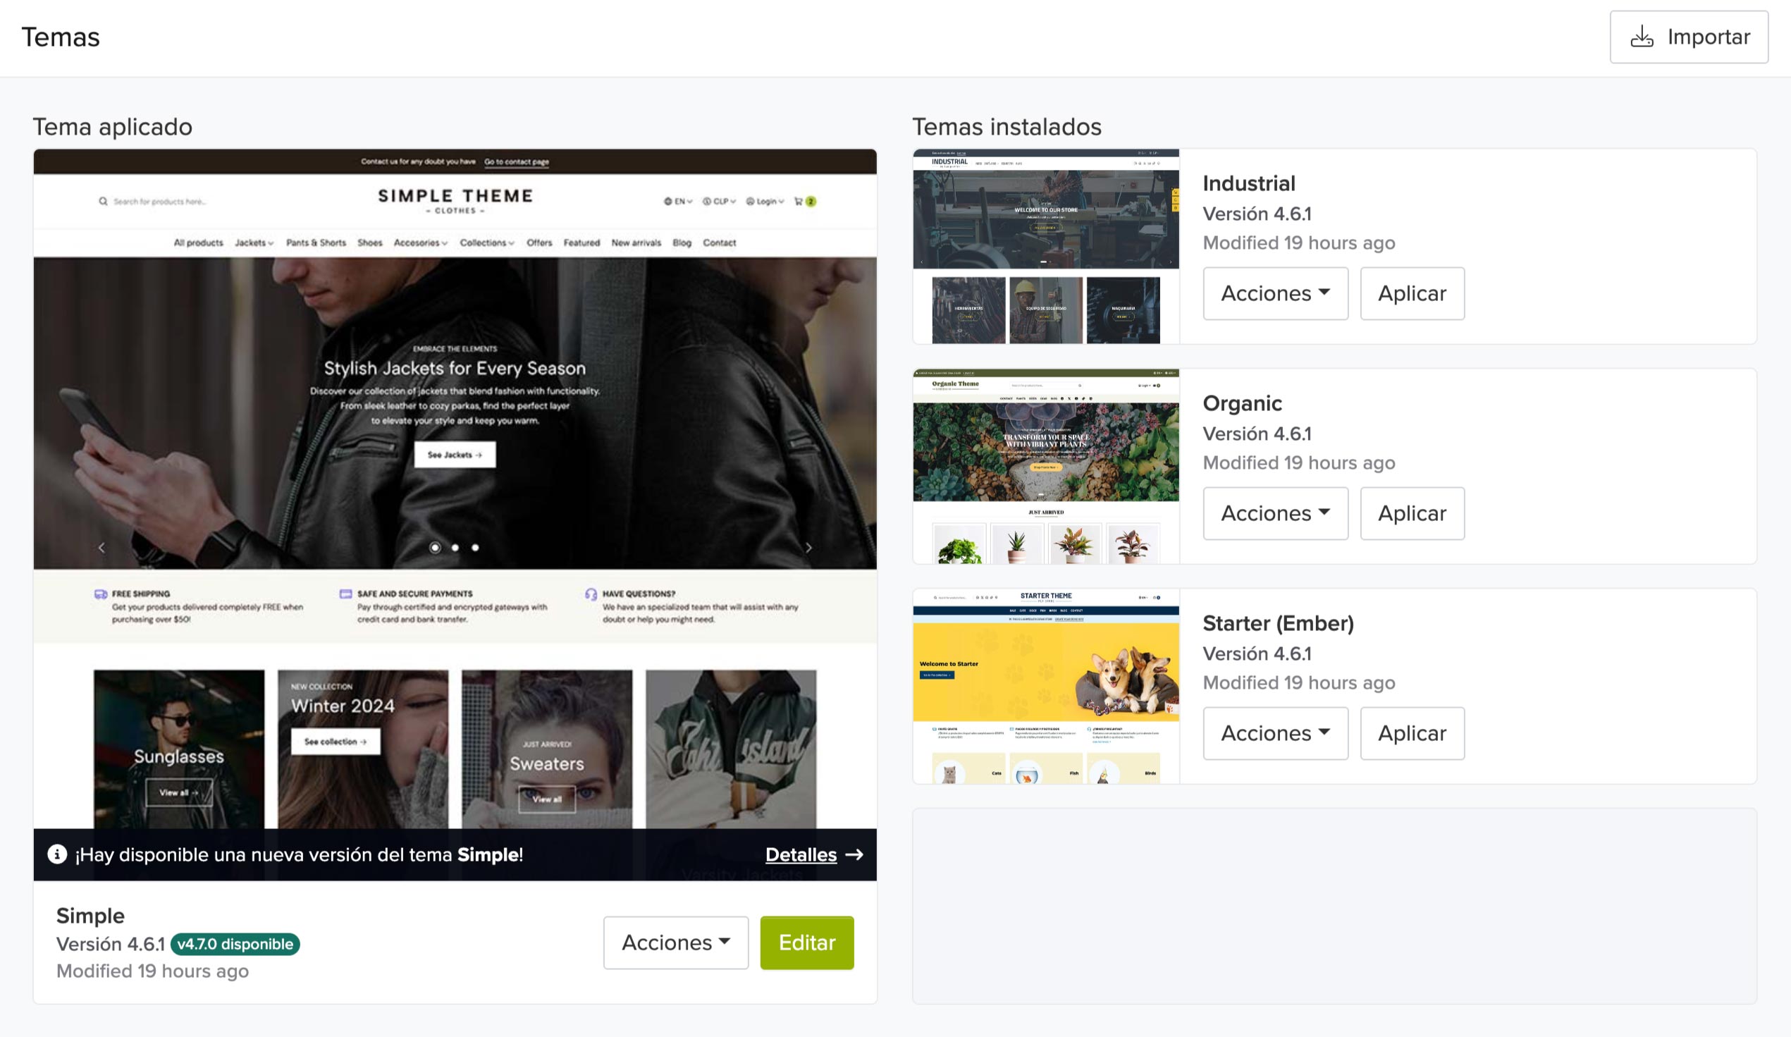Click the Organic theme thumbnail
Image resolution: width=1791 pixels, height=1037 pixels.
pyautogui.click(x=1045, y=466)
